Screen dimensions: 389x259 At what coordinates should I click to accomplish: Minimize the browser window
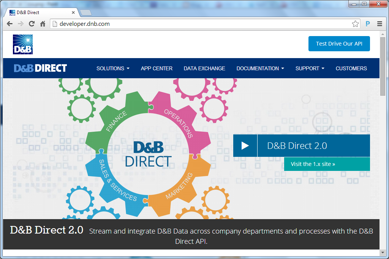coord(354,4)
